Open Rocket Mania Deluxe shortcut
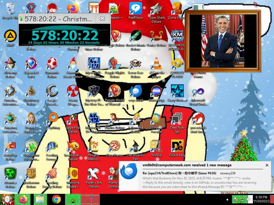 (135, 36)
